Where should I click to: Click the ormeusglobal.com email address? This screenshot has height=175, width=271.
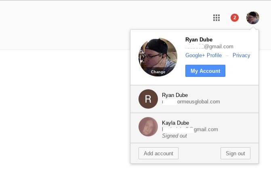191,102
